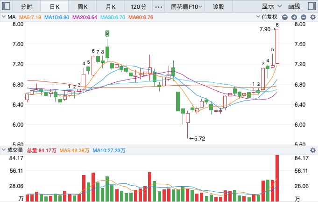Click the 诊股 button
The width and height of the screenshot is (318, 202).
[219, 7]
